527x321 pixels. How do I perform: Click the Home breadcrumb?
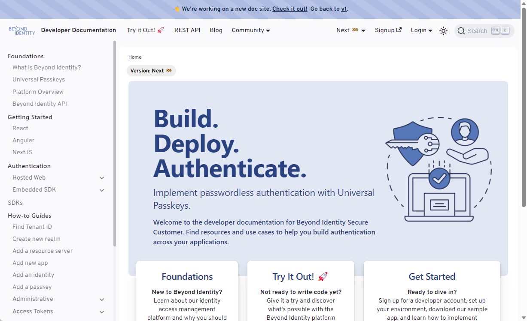coord(135,57)
